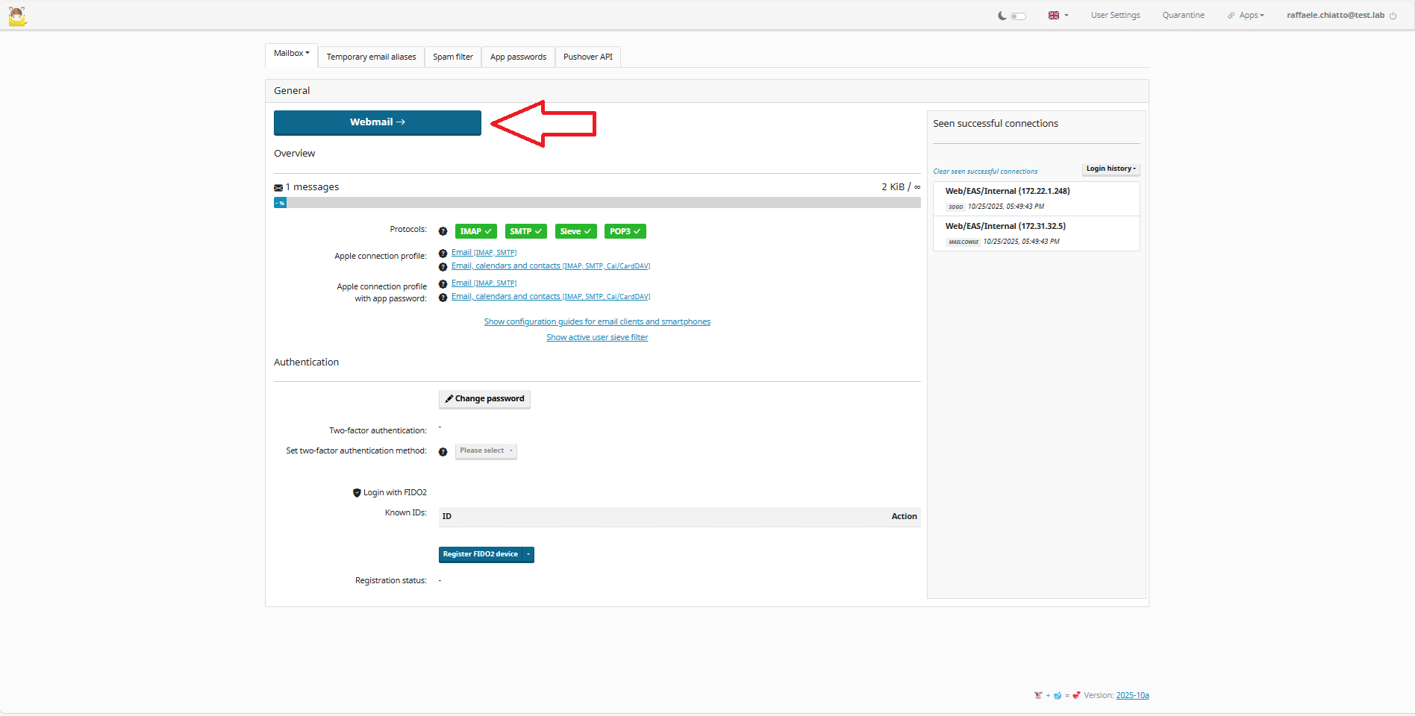Open the two-factor 'Please select' dropdown
1415x716 pixels.
point(486,450)
